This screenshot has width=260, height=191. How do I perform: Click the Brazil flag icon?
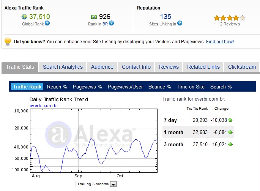(x=94, y=17)
